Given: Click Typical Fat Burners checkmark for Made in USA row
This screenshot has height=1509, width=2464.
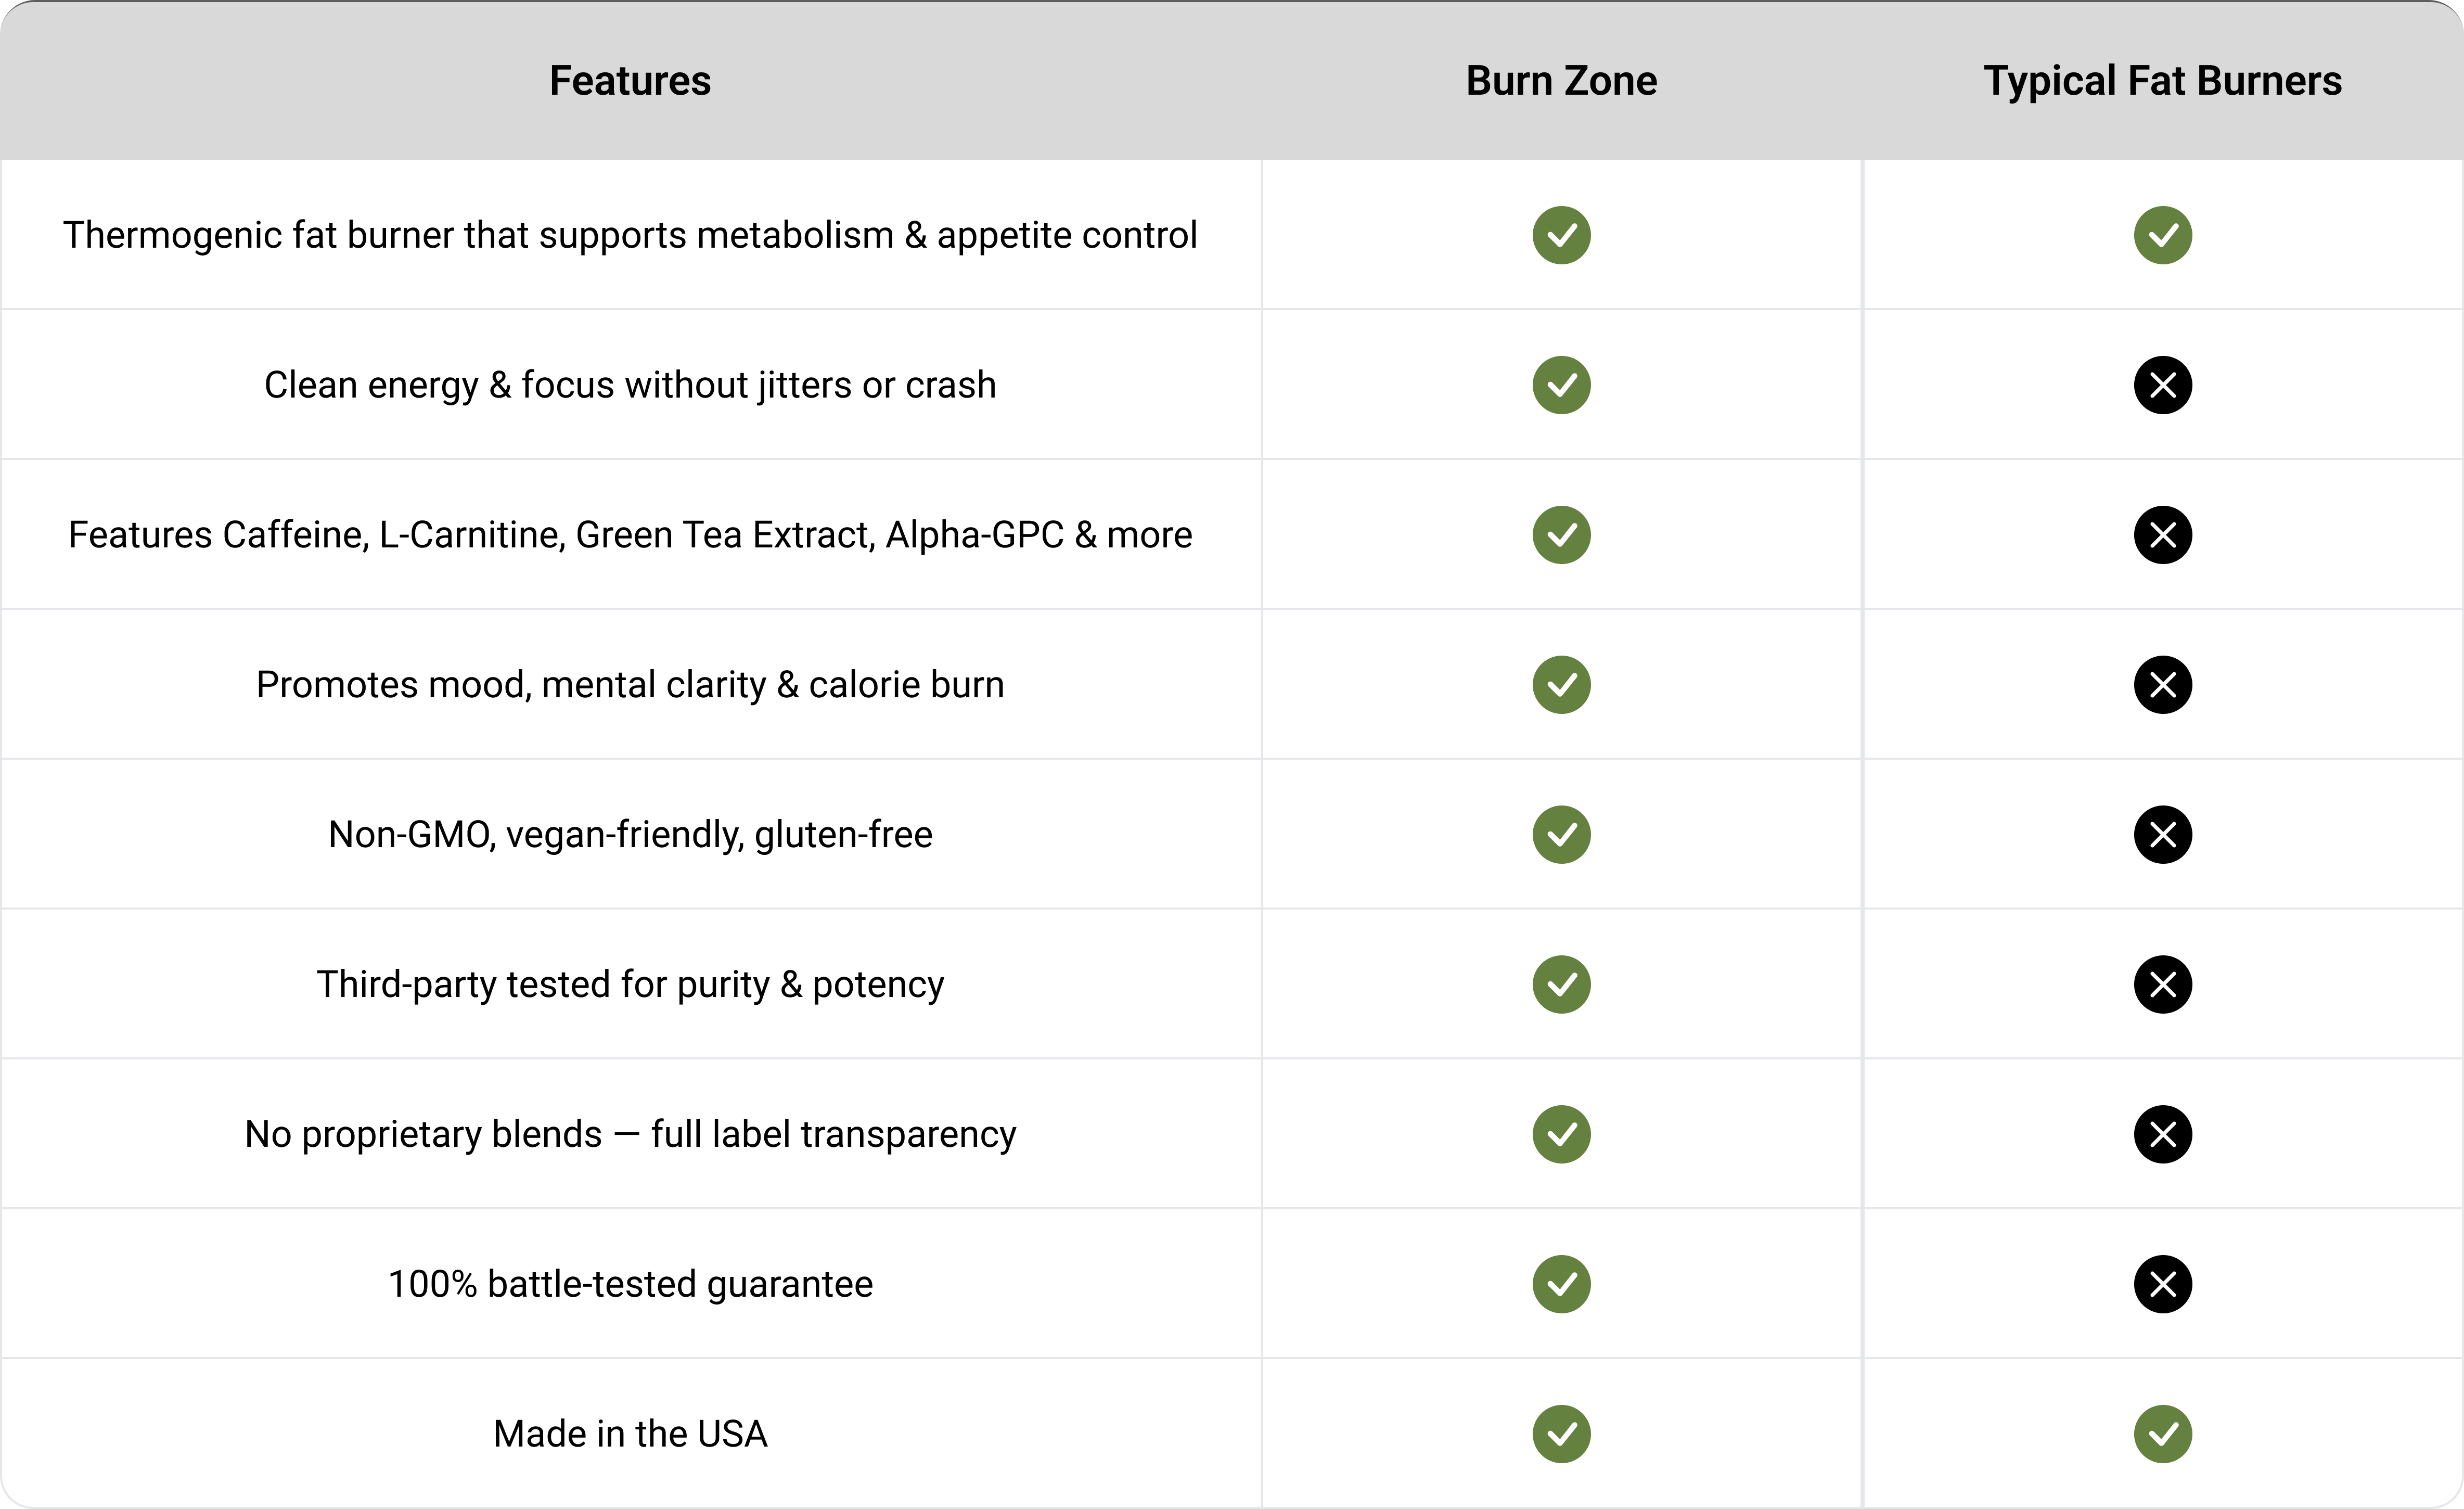Looking at the screenshot, I should 2162,1434.
